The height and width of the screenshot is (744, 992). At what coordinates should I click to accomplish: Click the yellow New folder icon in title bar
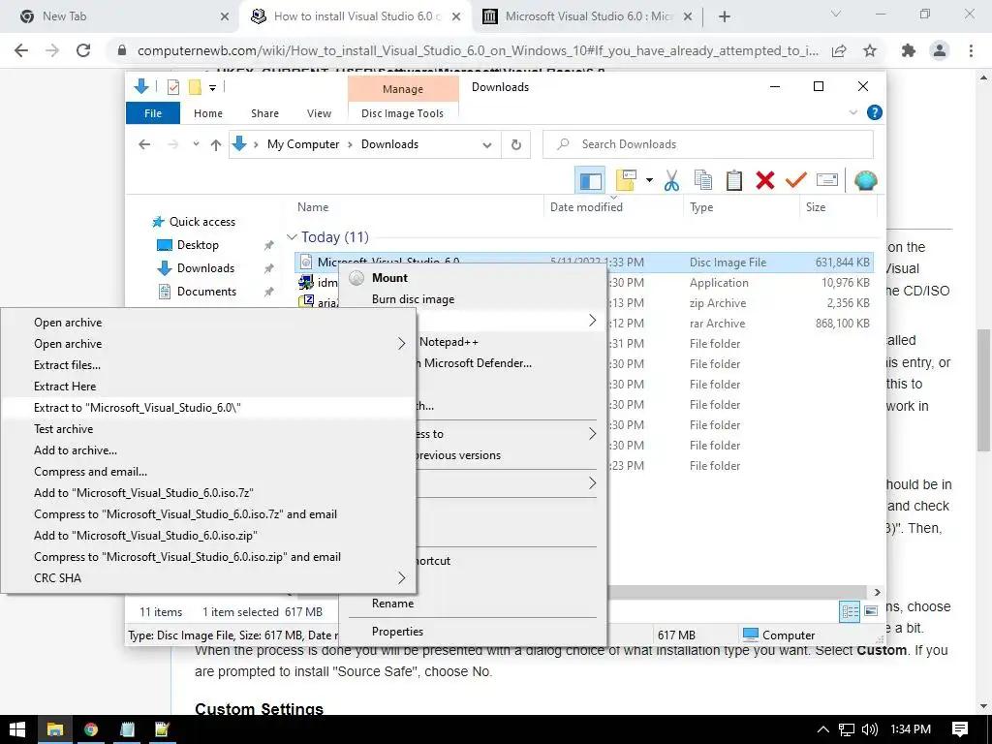(195, 87)
